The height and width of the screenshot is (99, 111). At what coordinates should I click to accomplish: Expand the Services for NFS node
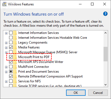[6, 82]
